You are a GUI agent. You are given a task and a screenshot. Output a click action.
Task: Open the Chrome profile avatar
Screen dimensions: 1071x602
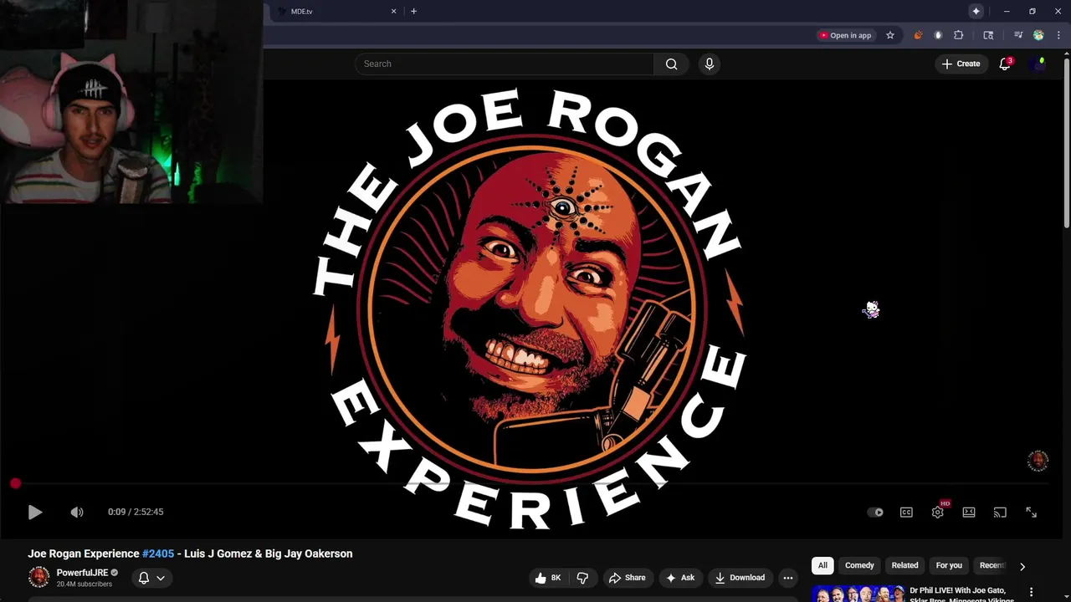point(1038,35)
